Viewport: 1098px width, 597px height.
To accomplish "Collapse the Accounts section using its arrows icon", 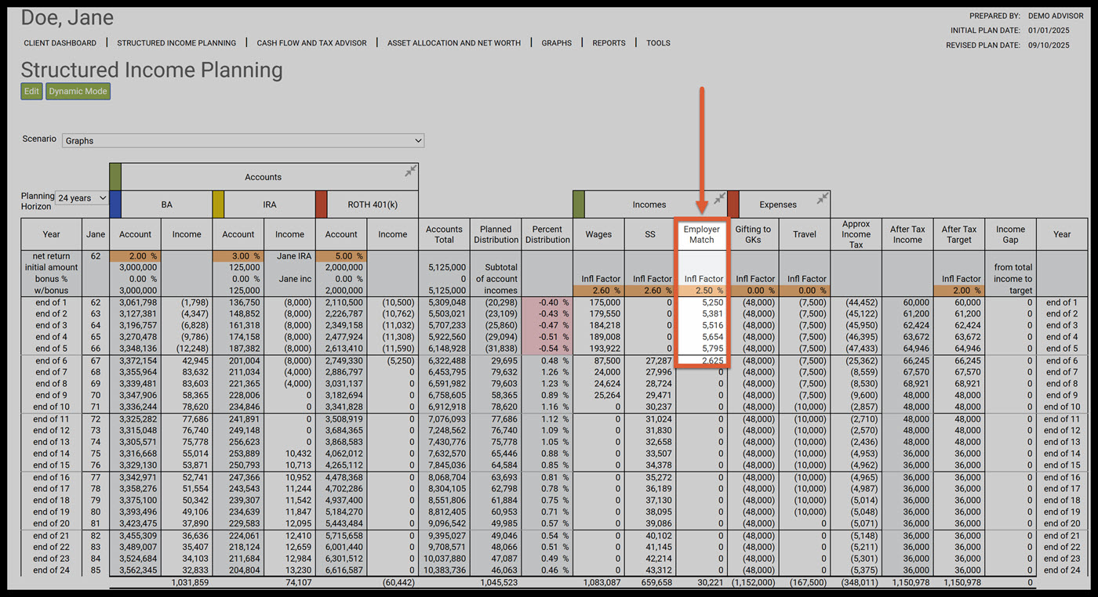I will pos(410,171).
